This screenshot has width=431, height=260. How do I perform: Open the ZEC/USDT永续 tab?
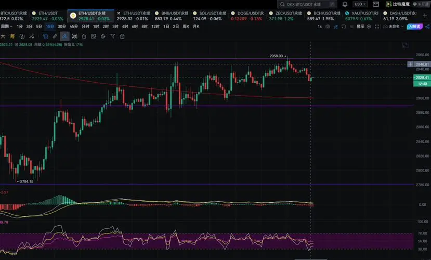click(285, 16)
